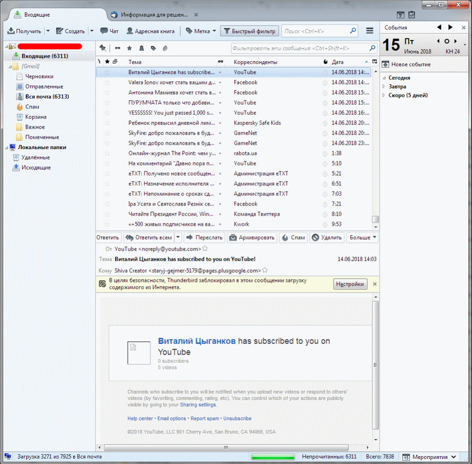The height and width of the screenshot is (464, 472).
Task: Toggle the unread-only filter (glasses icon)
Action: click(x=118, y=48)
